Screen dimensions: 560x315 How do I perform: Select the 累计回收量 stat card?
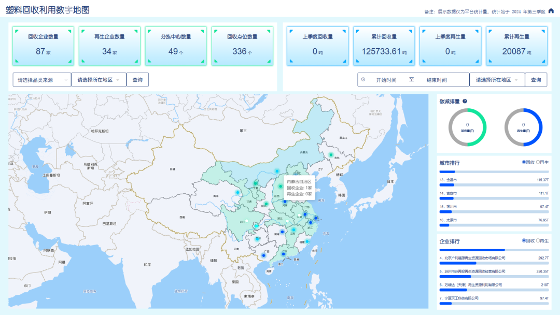point(384,46)
